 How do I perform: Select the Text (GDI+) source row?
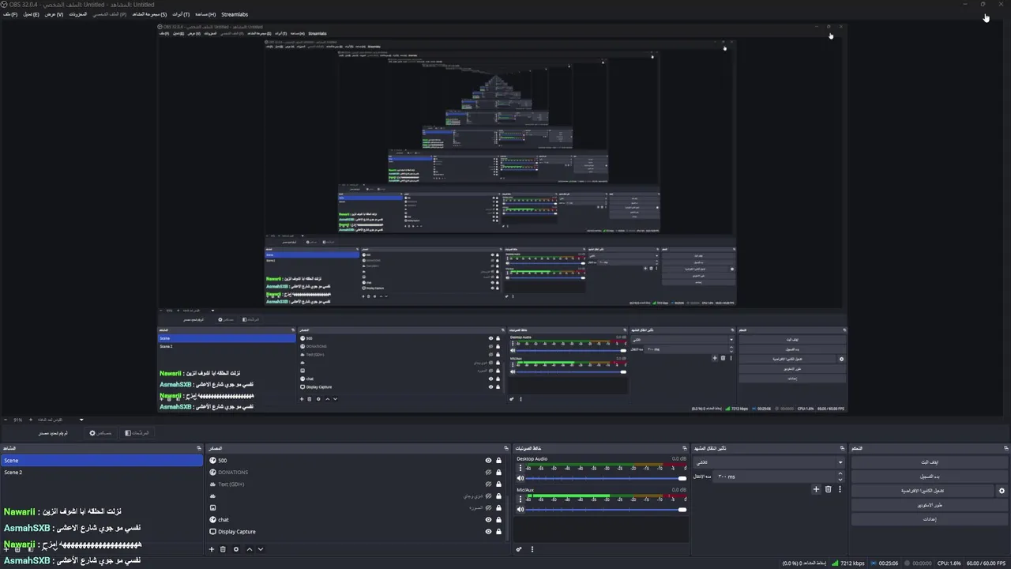coord(355,484)
